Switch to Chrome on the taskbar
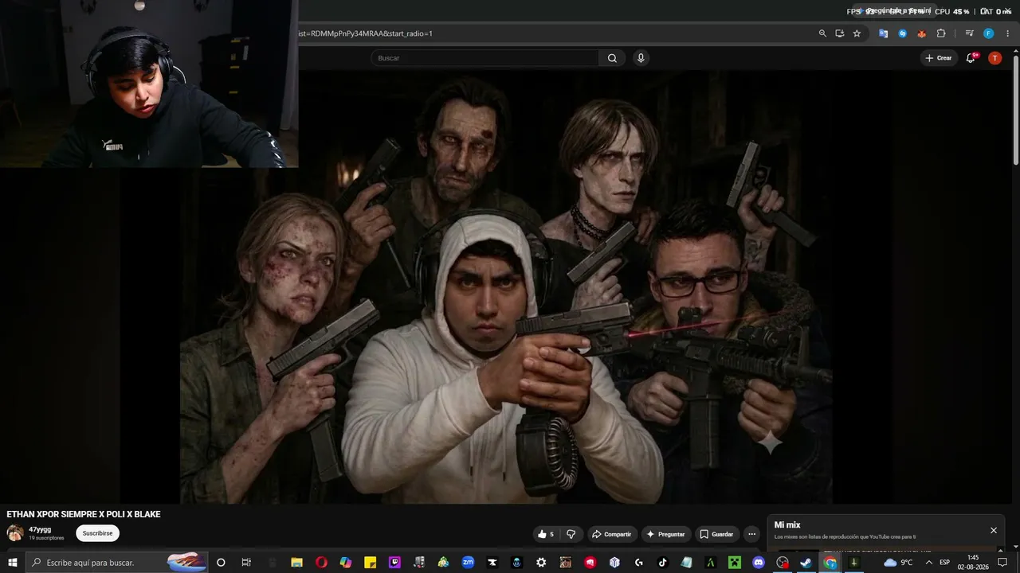1020x573 pixels. tap(830, 563)
